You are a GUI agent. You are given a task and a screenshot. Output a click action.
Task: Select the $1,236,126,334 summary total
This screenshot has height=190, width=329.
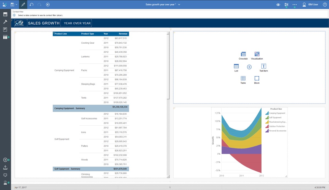pyautogui.click(x=120, y=107)
